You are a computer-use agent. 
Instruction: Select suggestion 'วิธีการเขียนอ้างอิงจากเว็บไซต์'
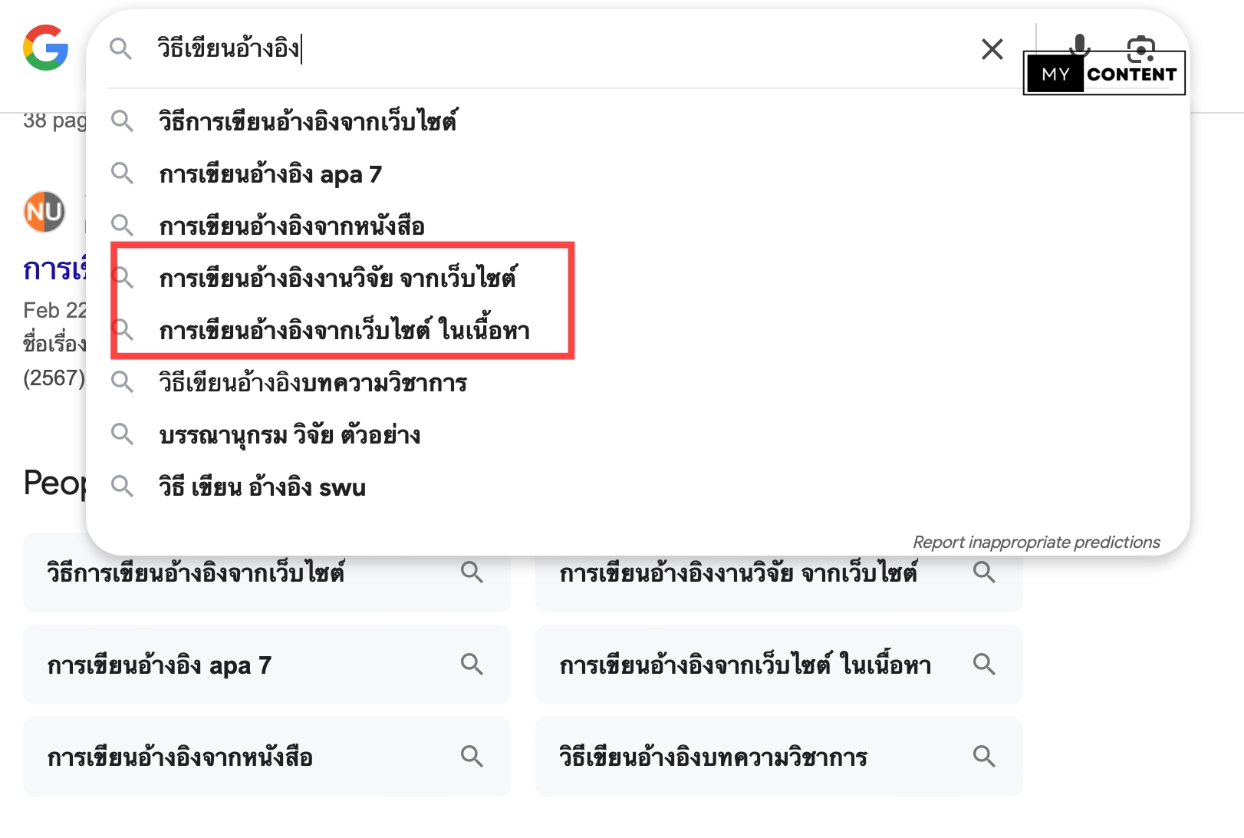308,121
